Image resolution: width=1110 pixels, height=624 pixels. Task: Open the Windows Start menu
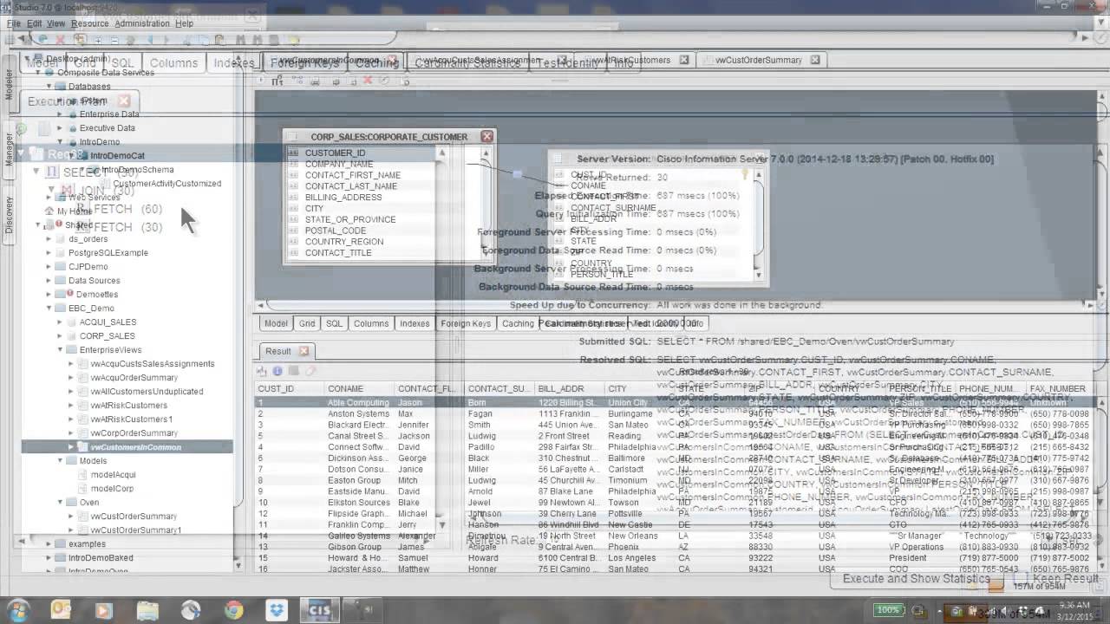click(20, 610)
